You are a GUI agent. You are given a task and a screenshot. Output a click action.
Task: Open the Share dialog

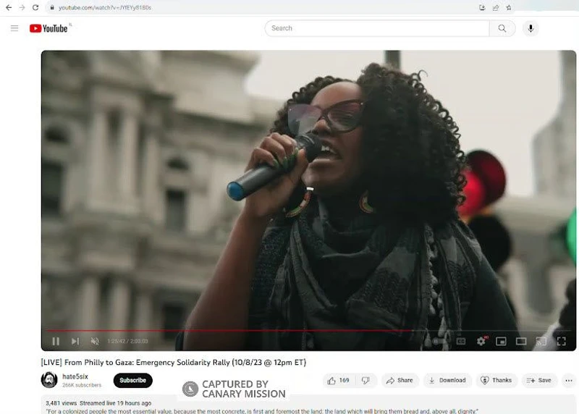(x=400, y=380)
